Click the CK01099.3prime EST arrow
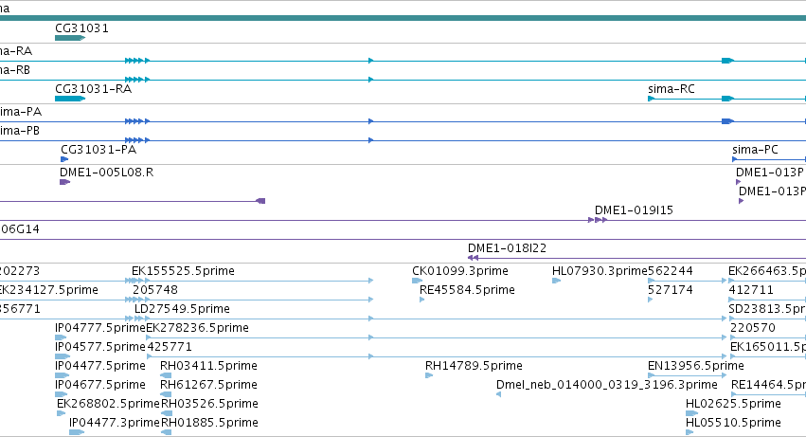This screenshot has width=806, height=437. point(417,281)
